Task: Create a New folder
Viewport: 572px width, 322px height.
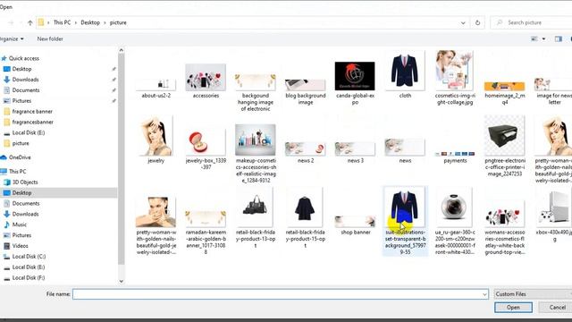Action: click(50, 38)
